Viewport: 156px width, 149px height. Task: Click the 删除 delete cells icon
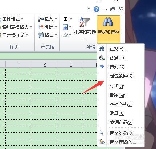[40, 27]
